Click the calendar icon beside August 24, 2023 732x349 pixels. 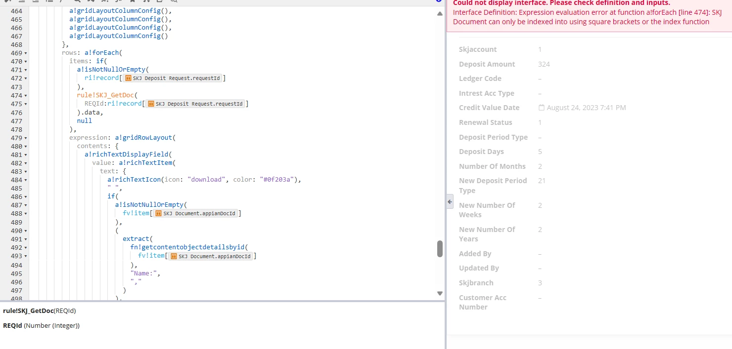click(x=542, y=108)
